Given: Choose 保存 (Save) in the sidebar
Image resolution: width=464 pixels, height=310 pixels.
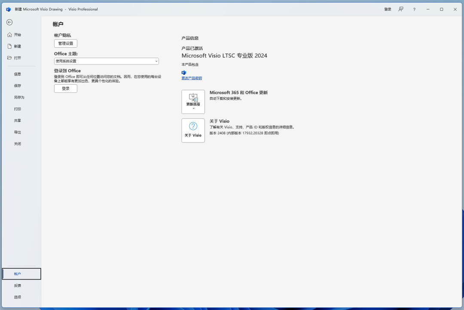Looking at the screenshot, I should (21, 86).
